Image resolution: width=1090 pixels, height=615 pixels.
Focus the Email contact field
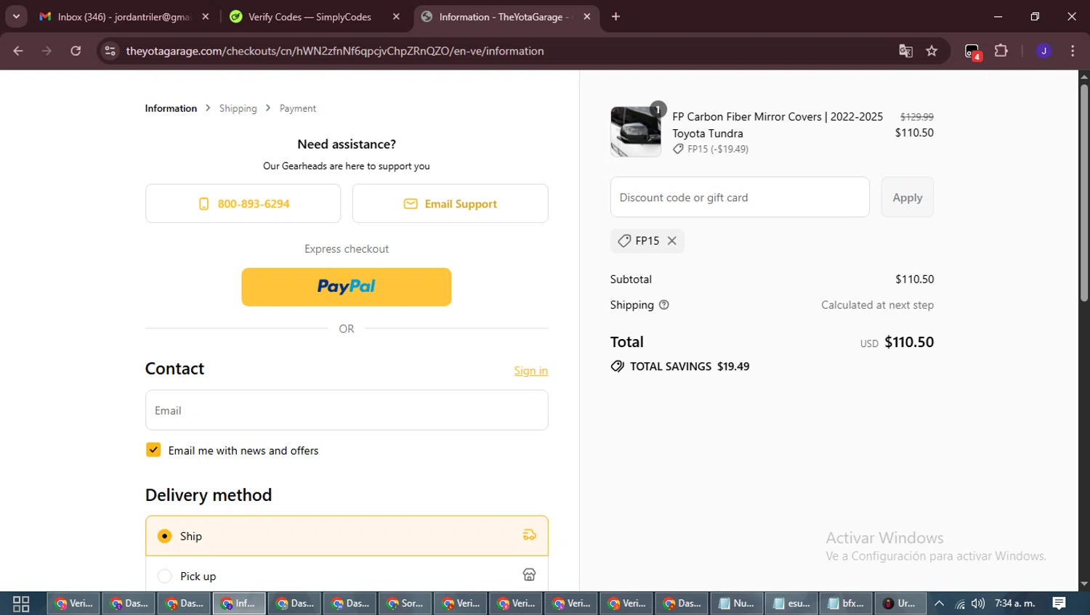[x=347, y=410]
